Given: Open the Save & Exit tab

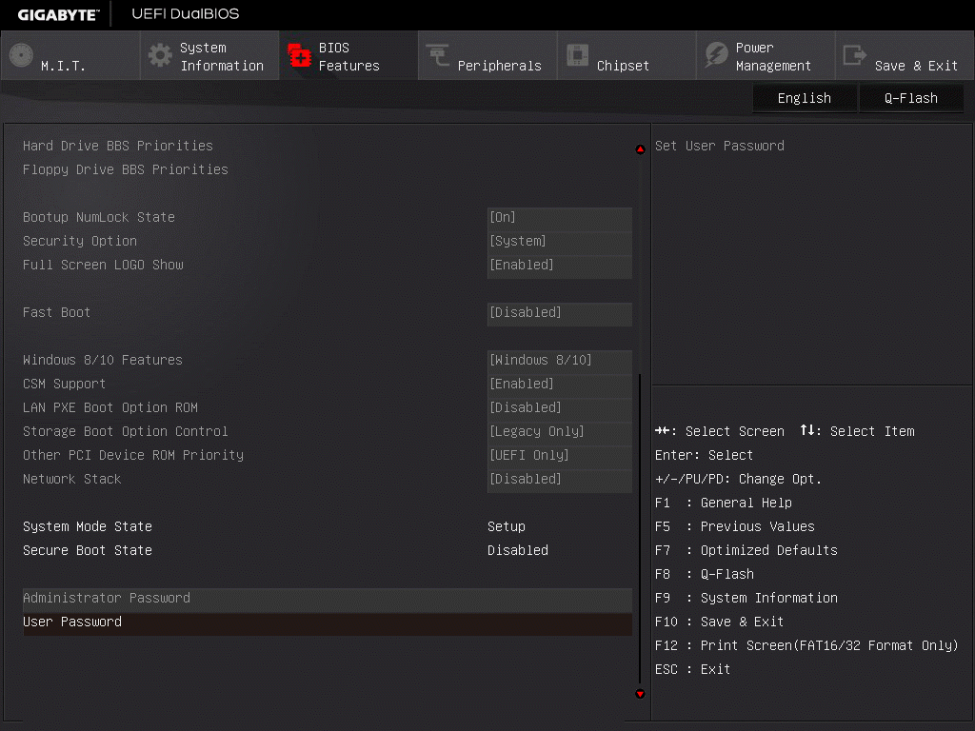Looking at the screenshot, I should pos(905,55).
